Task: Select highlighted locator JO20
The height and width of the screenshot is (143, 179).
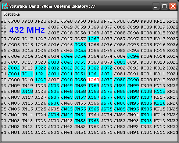Action: (x=40, y=80)
